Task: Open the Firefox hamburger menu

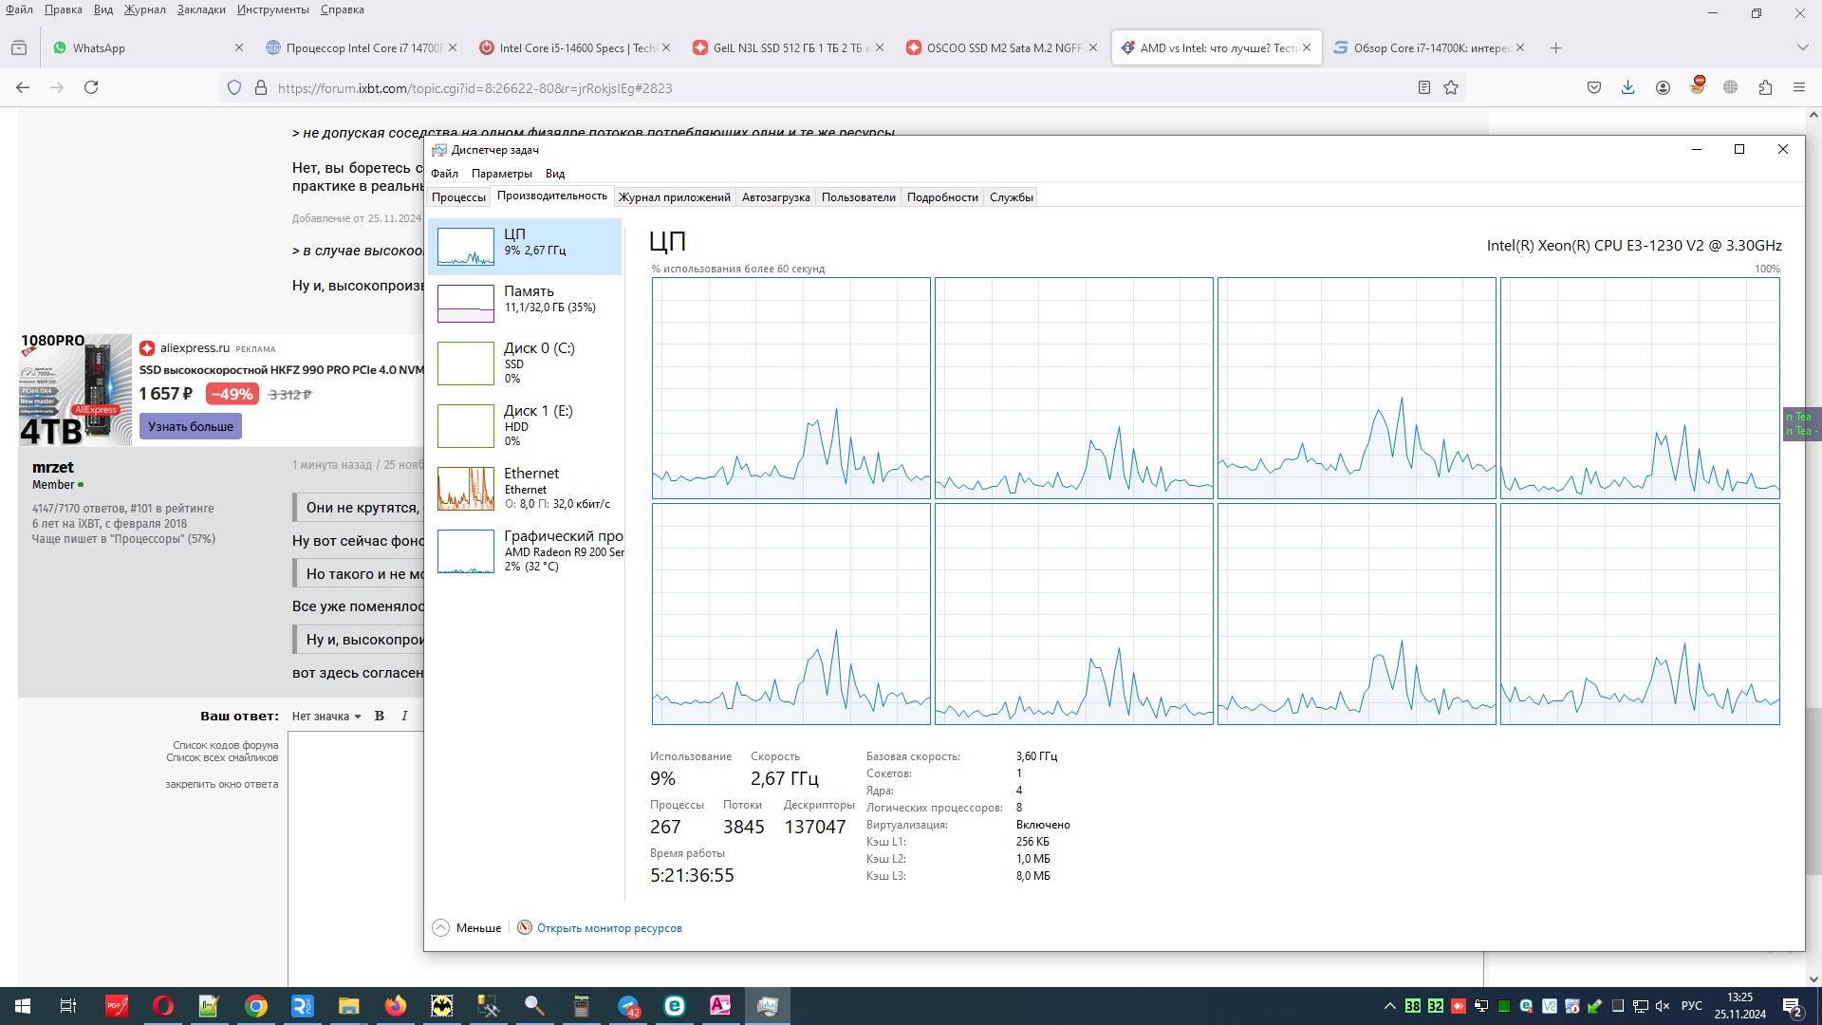Action: click(x=1798, y=87)
